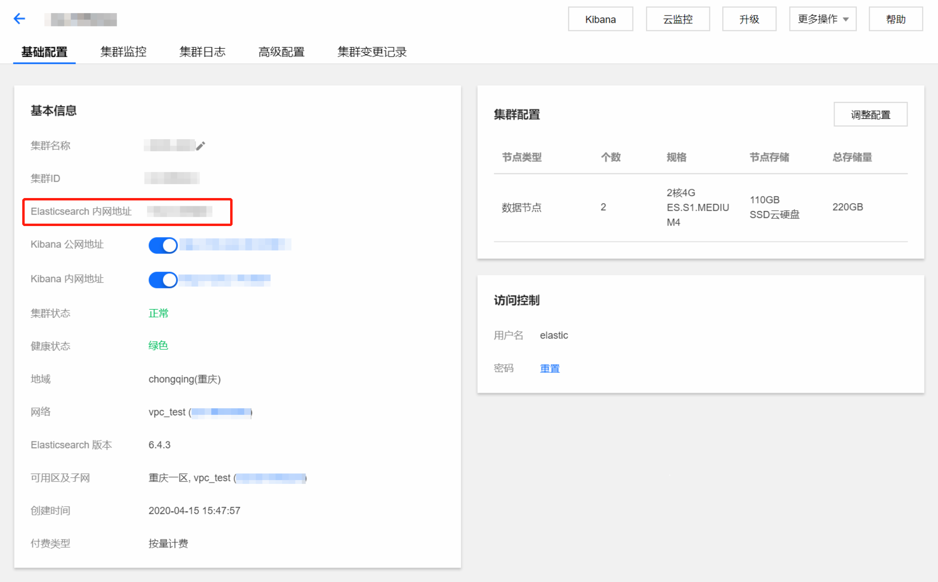The height and width of the screenshot is (582, 938).
Task: Select creation time 2020-04-15 15:47:57
Action: 194,511
